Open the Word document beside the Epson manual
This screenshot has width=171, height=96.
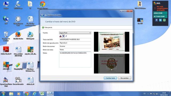coord(30,21)
